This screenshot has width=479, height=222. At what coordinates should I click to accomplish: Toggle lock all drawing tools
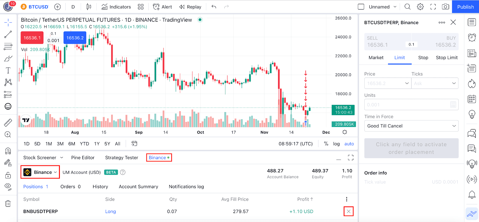click(x=8, y=175)
